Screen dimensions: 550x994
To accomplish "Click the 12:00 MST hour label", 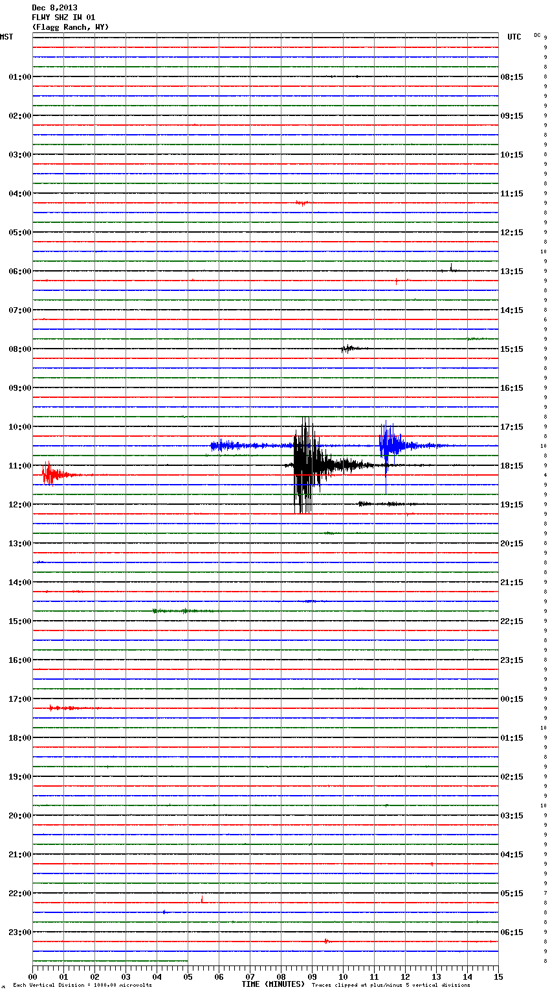I will (x=19, y=505).
